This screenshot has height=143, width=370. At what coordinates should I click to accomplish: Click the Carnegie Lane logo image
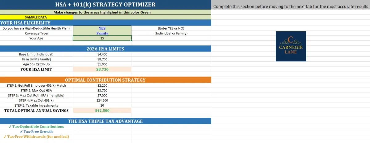(x=291, y=46)
